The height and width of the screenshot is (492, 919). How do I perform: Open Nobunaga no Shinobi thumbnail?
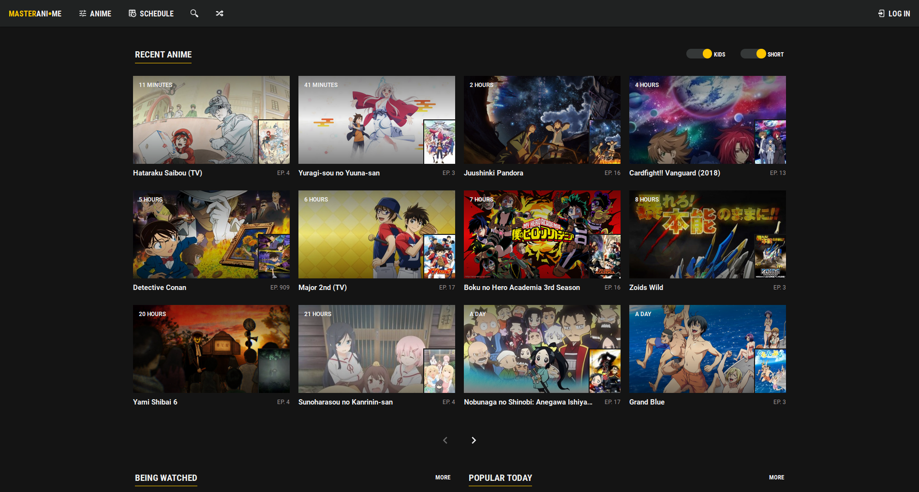(542, 349)
